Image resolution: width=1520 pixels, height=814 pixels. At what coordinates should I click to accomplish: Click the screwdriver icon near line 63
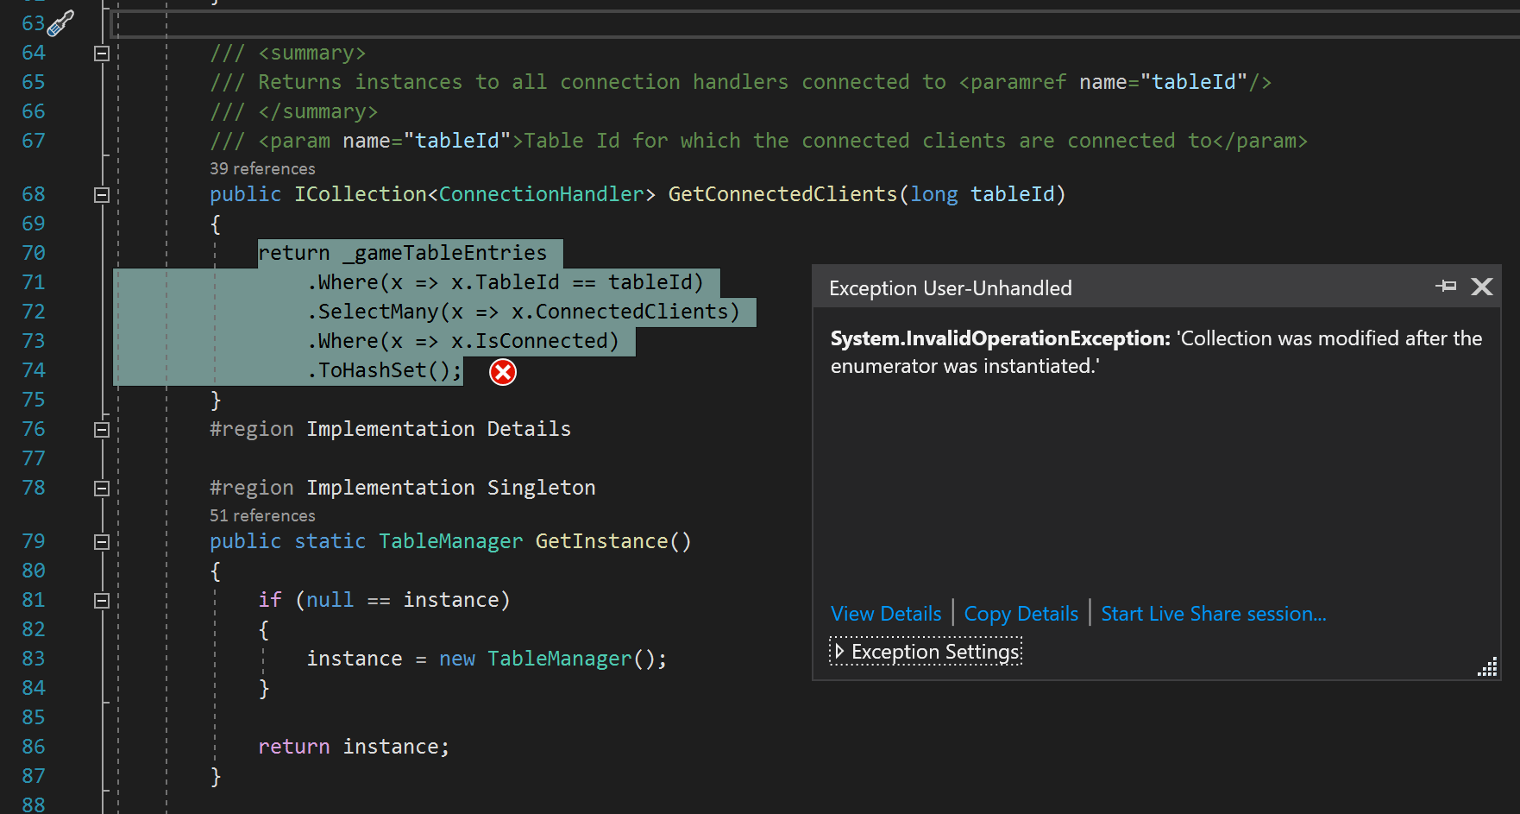click(x=59, y=23)
